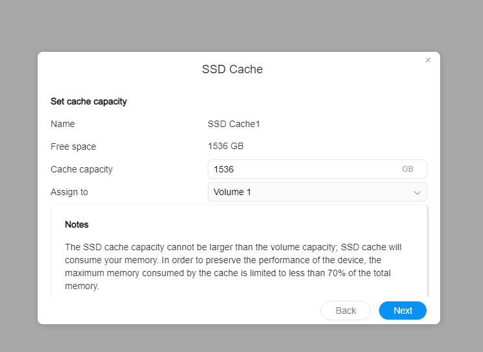Go back with the Back button
The image size is (483, 352).
coord(345,311)
